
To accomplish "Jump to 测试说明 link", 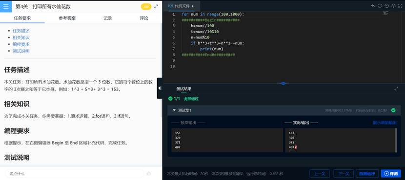I will click(x=21, y=51).
